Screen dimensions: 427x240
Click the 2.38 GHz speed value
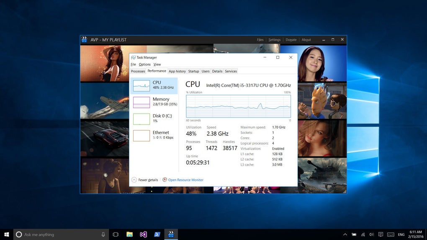(x=217, y=134)
